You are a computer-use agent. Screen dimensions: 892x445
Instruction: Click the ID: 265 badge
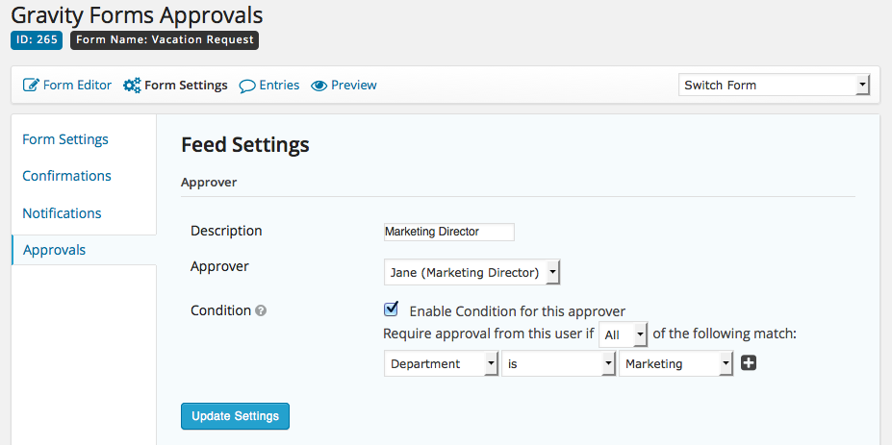(x=37, y=39)
